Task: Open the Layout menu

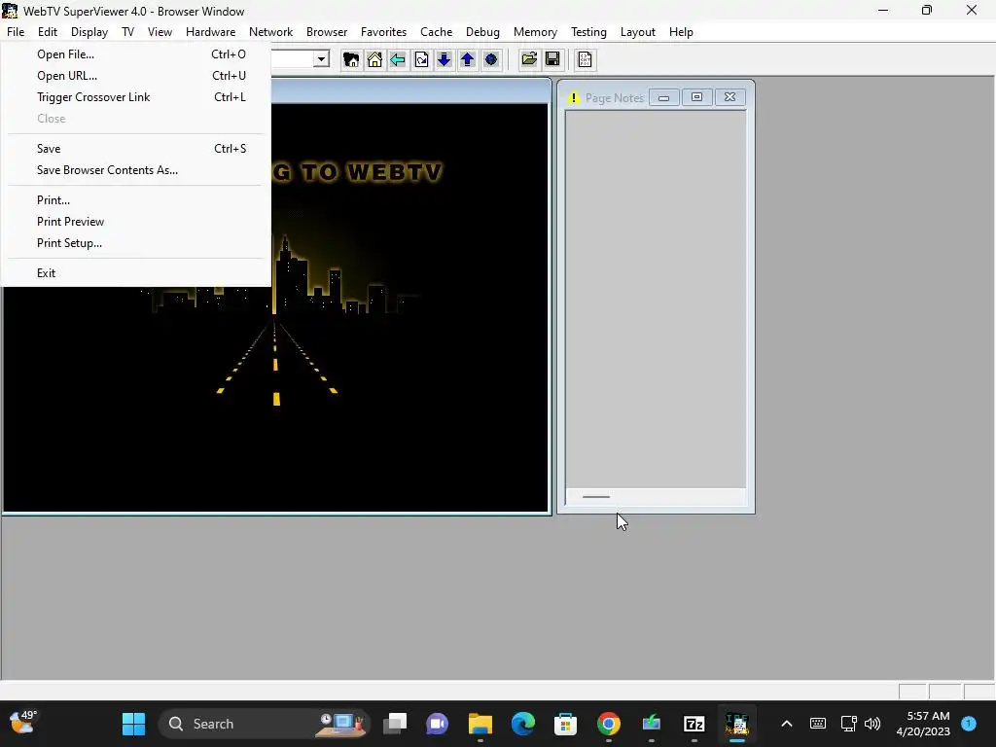Action: pyautogui.click(x=638, y=32)
